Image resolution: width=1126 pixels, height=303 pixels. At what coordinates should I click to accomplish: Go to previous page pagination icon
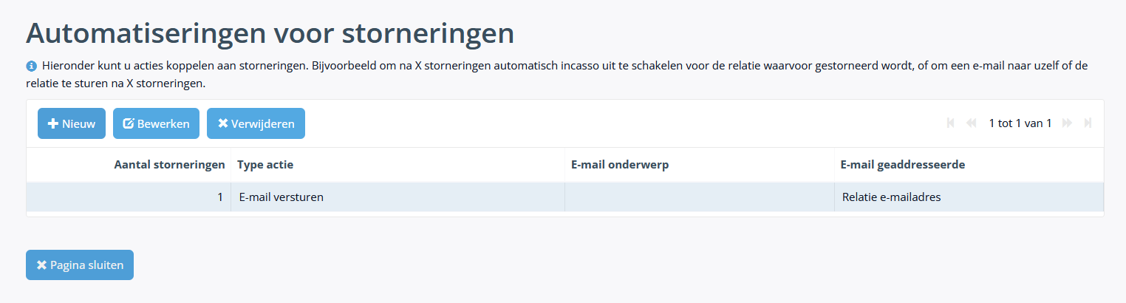tap(972, 123)
